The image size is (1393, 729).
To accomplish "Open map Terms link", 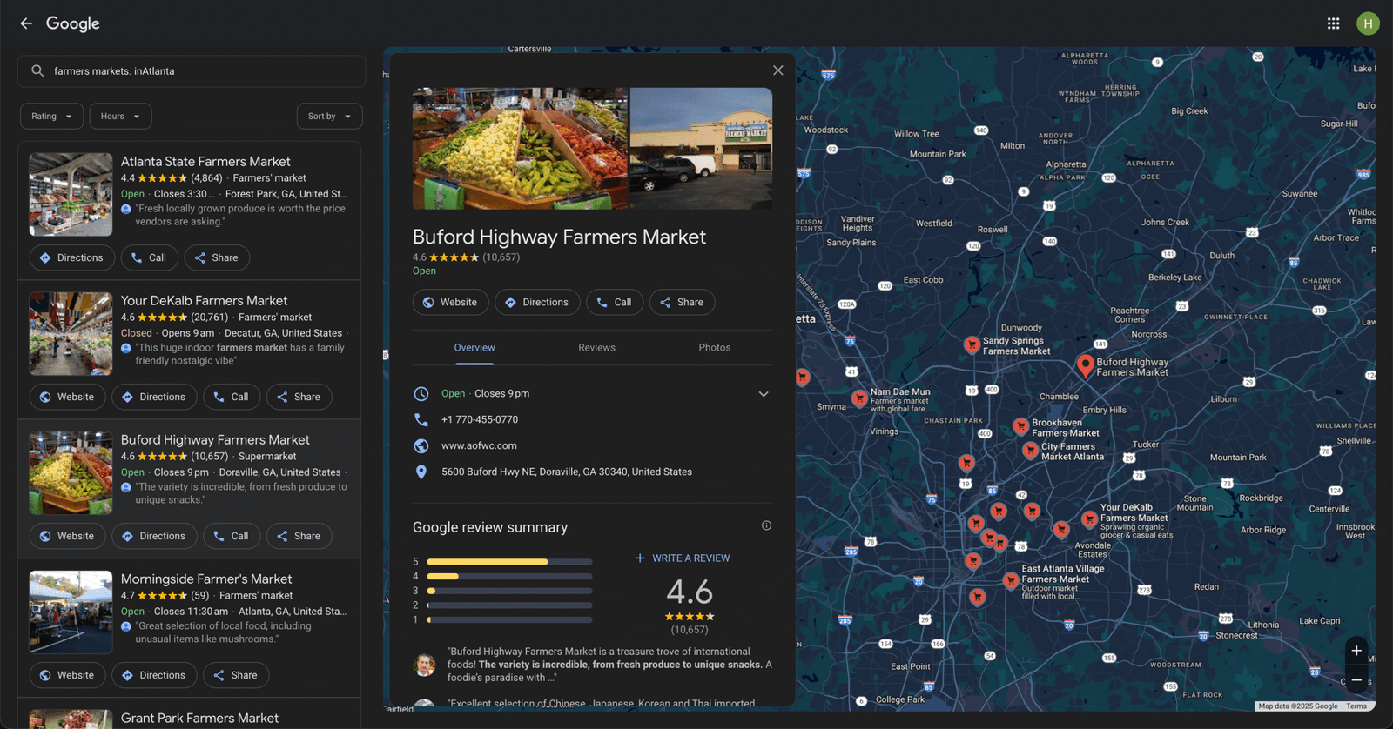I will 1356,706.
